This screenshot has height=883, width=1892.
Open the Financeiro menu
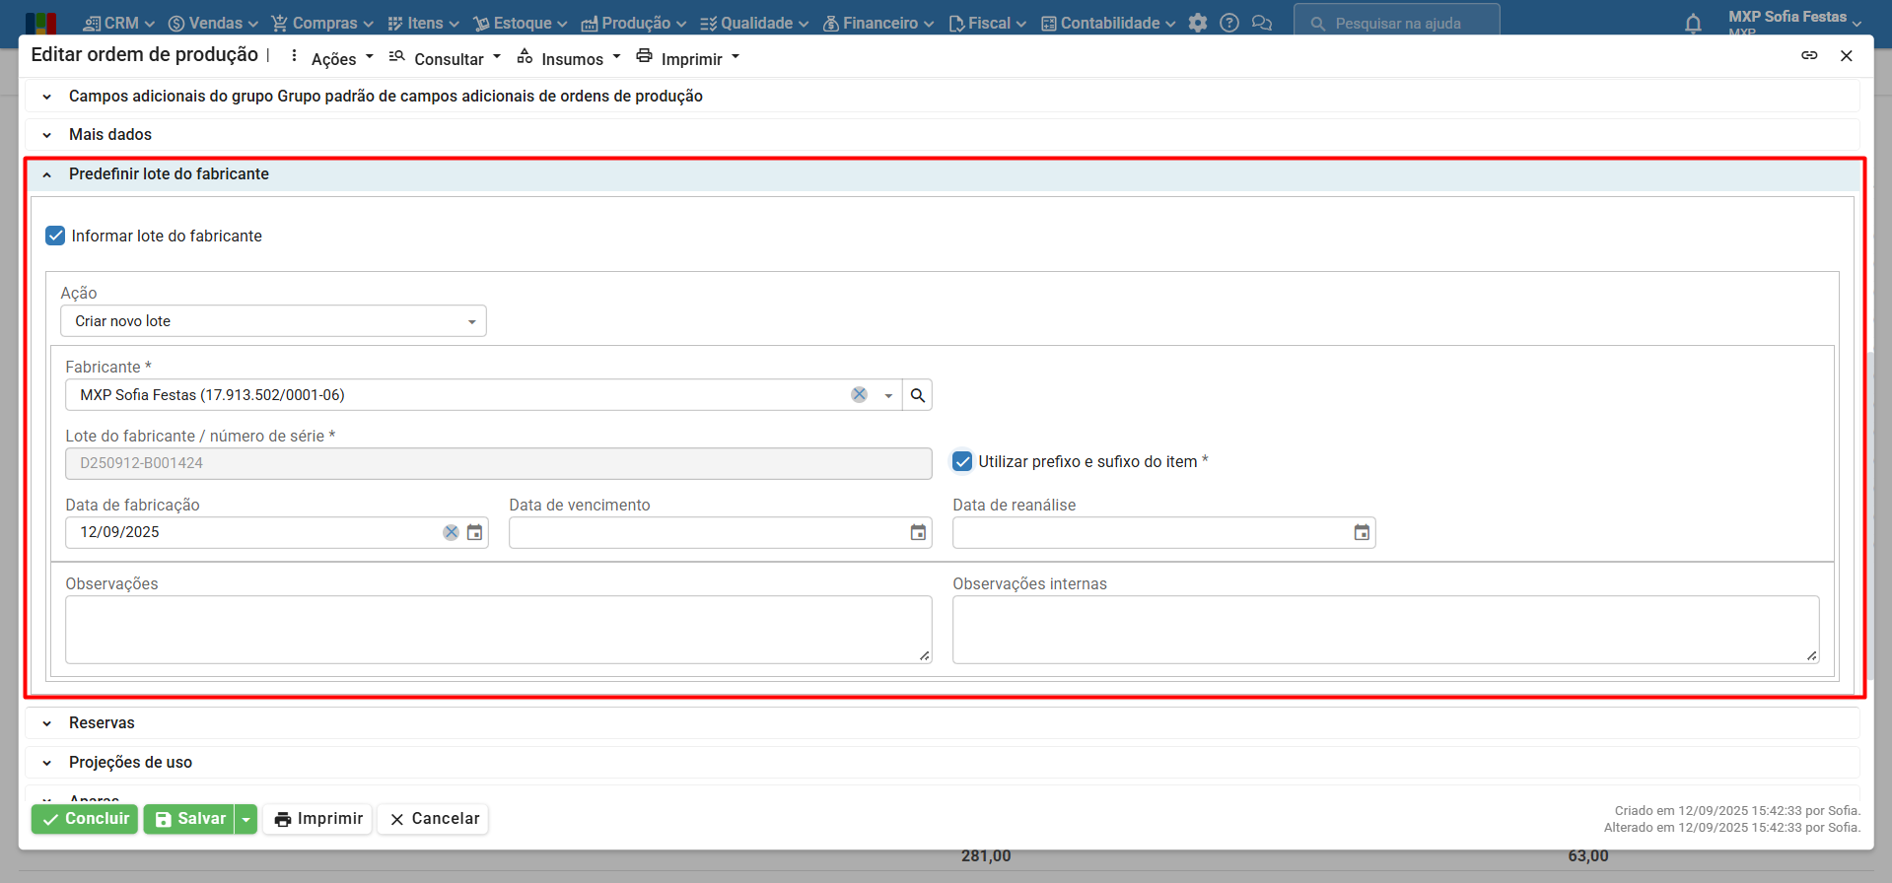coord(878,23)
